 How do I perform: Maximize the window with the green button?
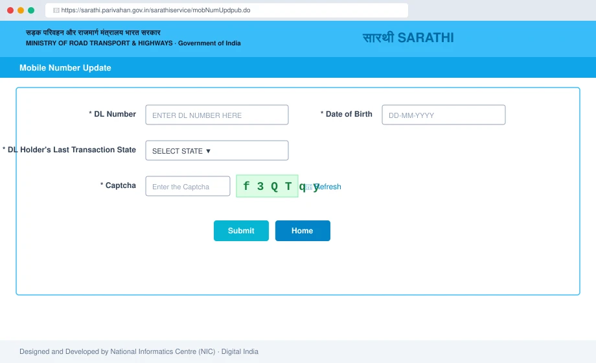pyautogui.click(x=31, y=10)
